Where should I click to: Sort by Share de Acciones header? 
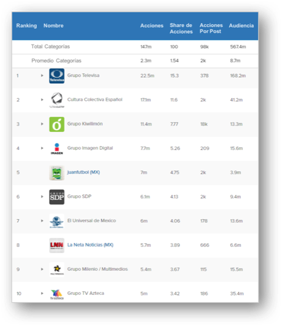point(181,28)
